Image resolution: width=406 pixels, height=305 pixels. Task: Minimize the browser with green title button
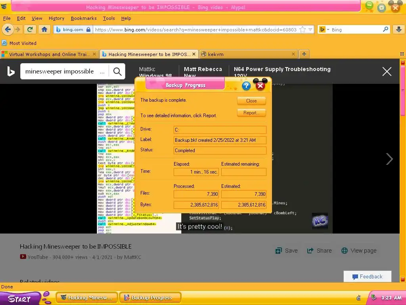370,6
